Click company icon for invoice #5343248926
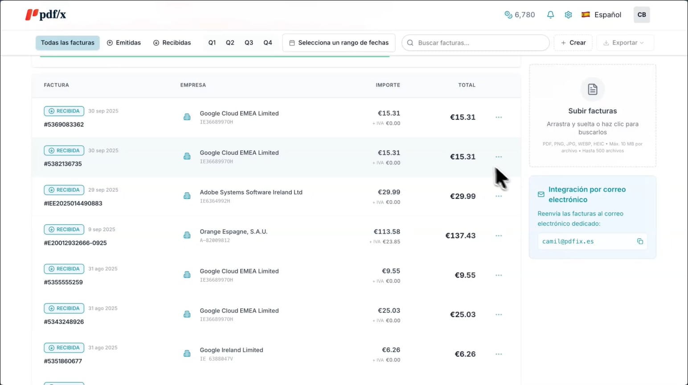The height and width of the screenshot is (385, 688). (x=187, y=314)
